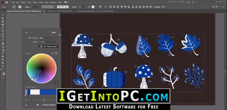
Task: Toggle random color order icon
Action: 52,53
